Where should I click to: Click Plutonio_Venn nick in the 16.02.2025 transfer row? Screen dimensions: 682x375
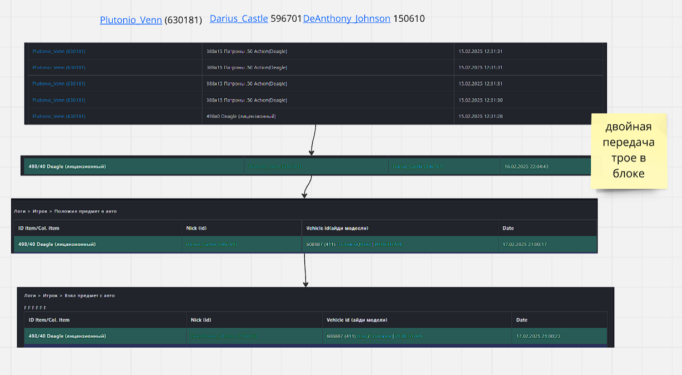coord(274,166)
